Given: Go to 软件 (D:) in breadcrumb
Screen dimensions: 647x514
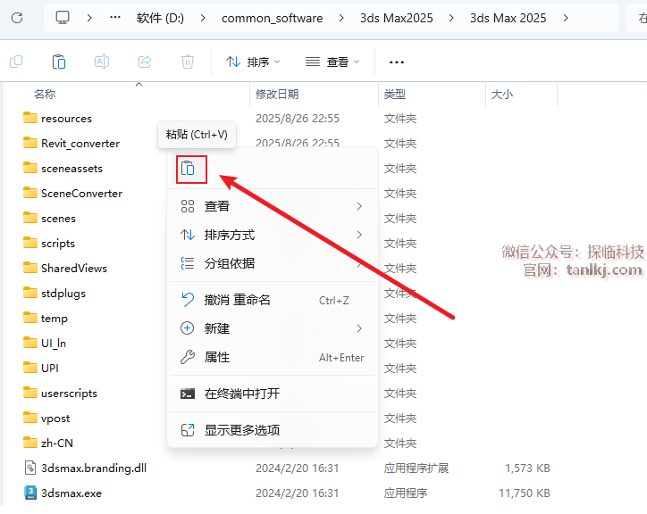Looking at the screenshot, I should pos(160,18).
